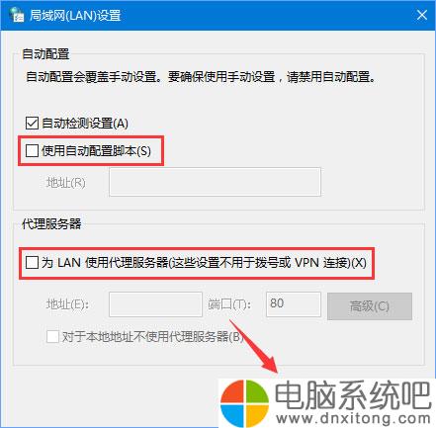Click the 地址(R) label text
Image resolution: width=436 pixels, height=428 pixels.
tap(66, 182)
